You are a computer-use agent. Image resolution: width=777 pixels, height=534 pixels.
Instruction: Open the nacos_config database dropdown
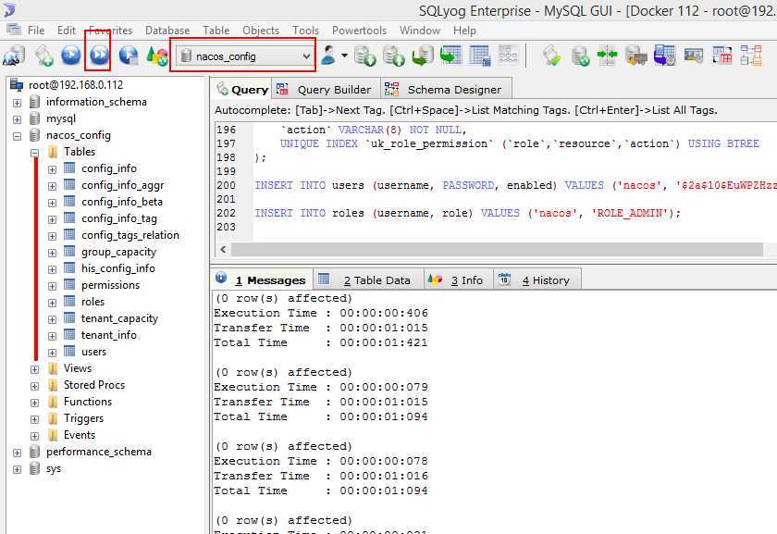246,56
